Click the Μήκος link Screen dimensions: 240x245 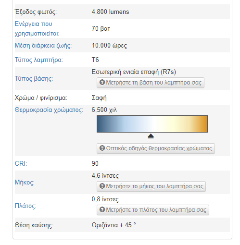coord(25,182)
